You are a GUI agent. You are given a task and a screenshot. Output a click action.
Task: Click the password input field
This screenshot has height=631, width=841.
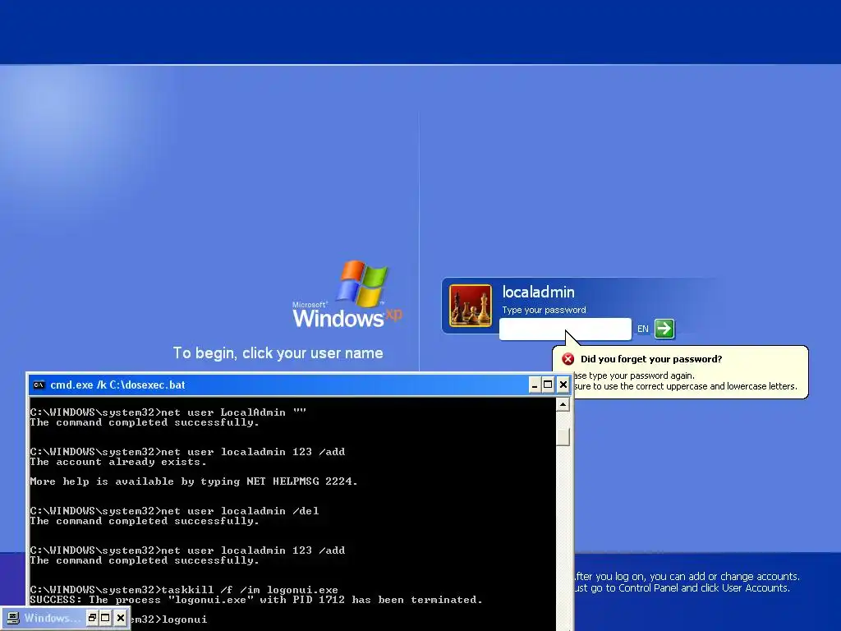point(565,329)
